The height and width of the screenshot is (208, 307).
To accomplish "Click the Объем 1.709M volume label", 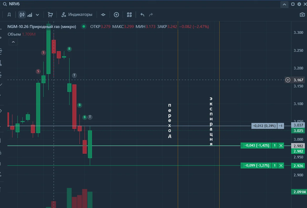I will coord(22,34).
